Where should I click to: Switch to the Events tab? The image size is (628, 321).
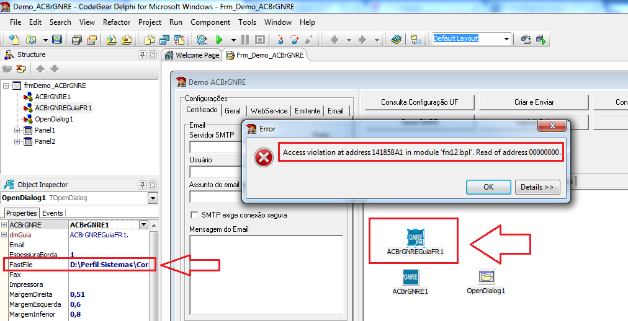point(53,213)
